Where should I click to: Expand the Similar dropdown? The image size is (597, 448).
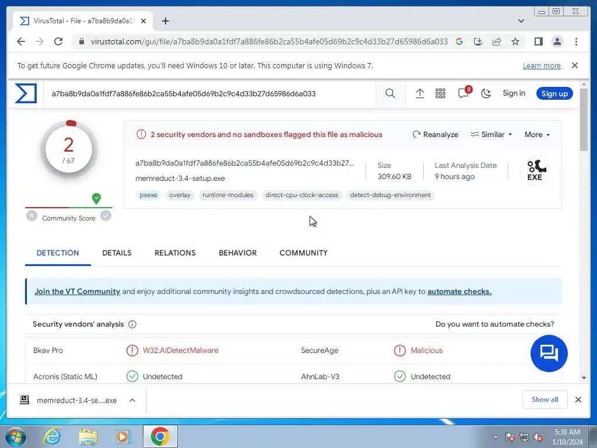491,135
